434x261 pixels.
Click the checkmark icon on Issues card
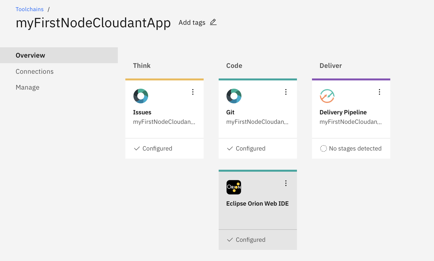click(x=137, y=149)
